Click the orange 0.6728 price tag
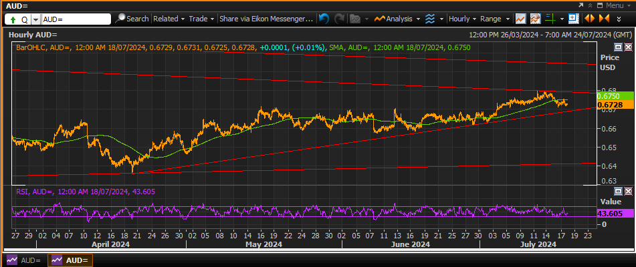Viewport: 636px width, 267px height. pos(616,105)
